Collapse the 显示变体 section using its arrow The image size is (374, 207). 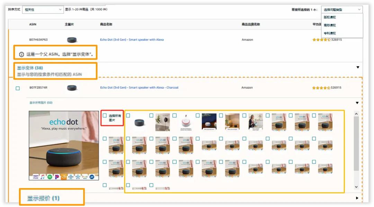click(358, 67)
